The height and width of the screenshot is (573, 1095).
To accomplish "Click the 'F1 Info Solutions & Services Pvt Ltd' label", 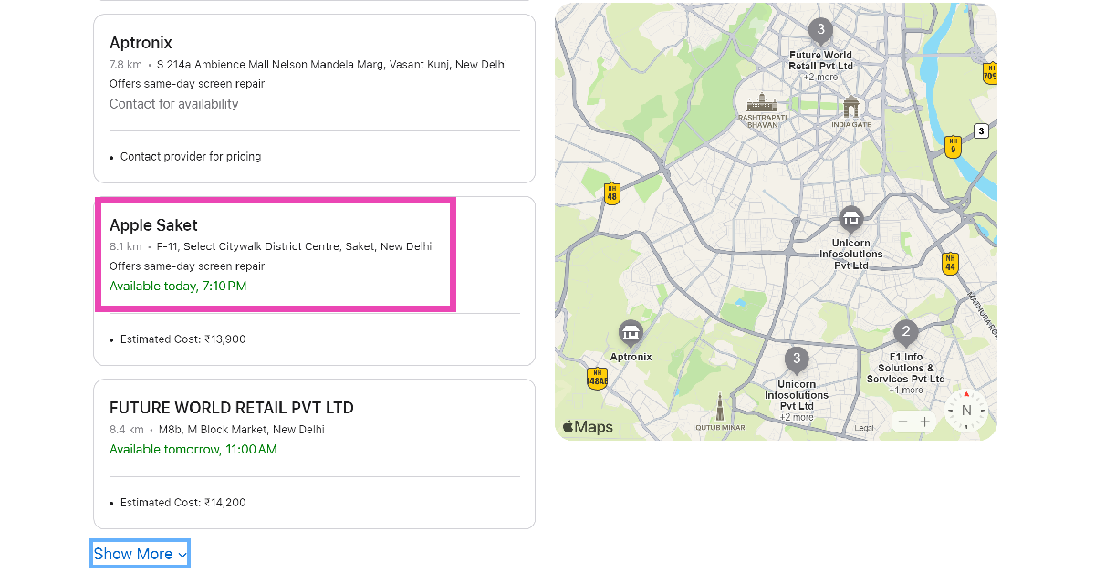I will click(x=906, y=368).
